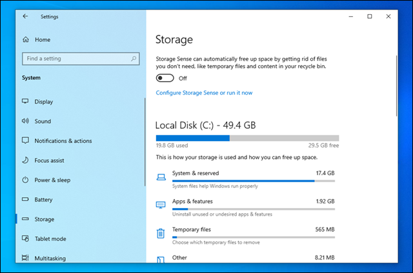Click the back arrow icon in Settings
This screenshot has height=273, width=413.
(25, 16)
